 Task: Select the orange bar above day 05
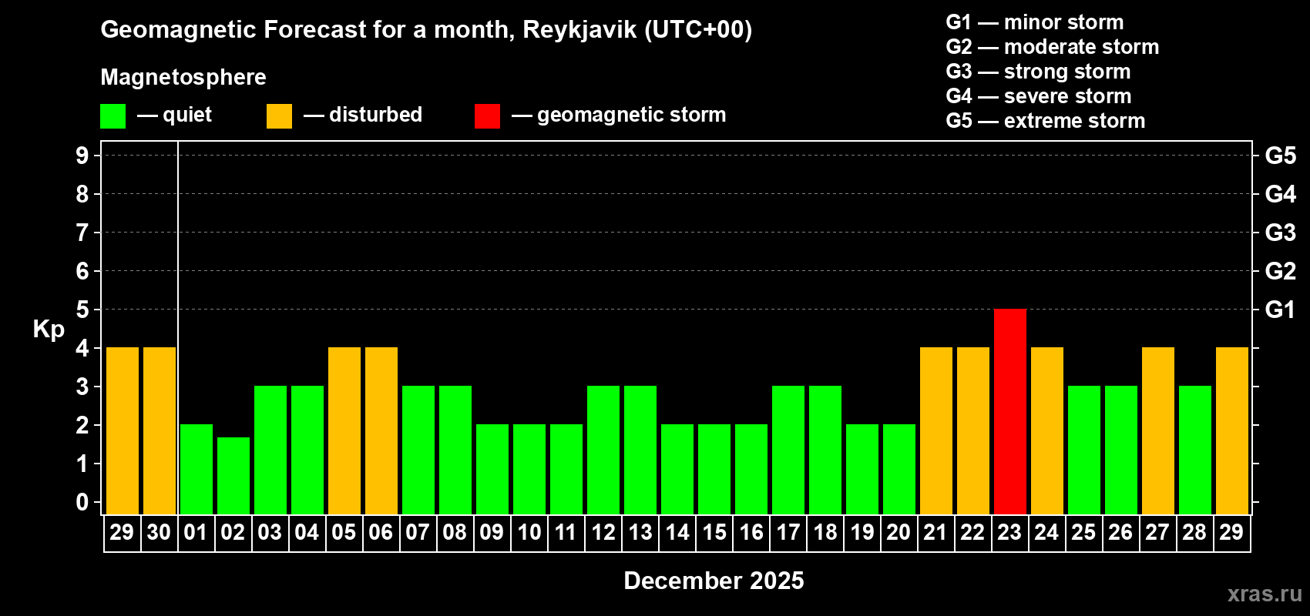coord(344,430)
